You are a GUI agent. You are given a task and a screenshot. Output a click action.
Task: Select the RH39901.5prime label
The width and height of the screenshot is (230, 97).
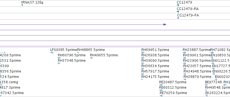coord(197,55)
